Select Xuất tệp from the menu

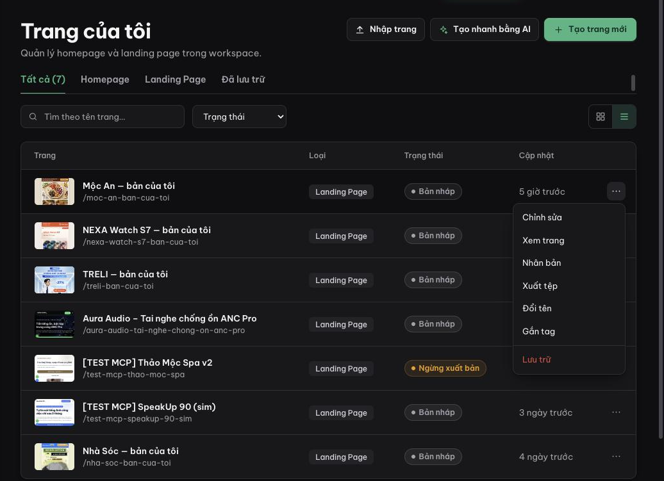coord(569,286)
